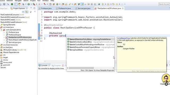Click the Previous Annotation arrow icon

pyautogui.click(x=108, y=4)
